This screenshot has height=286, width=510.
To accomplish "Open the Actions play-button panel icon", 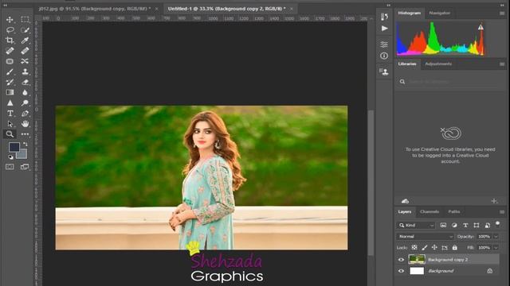I will pos(384,29).
